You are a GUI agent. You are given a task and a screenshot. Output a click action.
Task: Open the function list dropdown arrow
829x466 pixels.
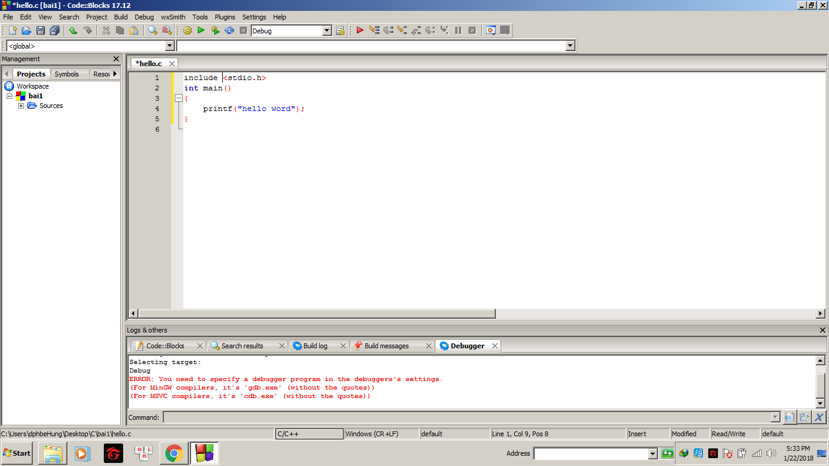570,46
